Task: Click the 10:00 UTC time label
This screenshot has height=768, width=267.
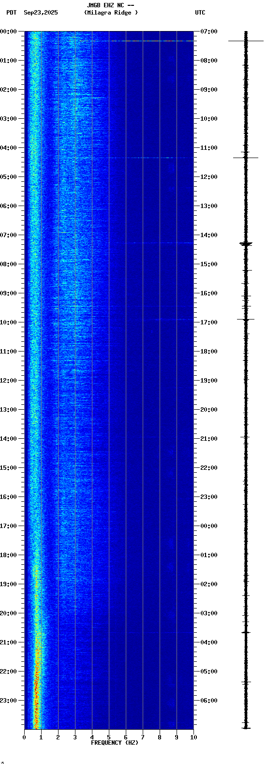Action: click(x=209, y=119)
